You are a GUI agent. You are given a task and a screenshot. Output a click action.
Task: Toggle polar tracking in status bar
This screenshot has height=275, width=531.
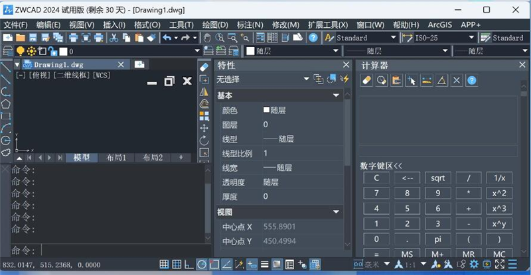(x=202, y=264)
